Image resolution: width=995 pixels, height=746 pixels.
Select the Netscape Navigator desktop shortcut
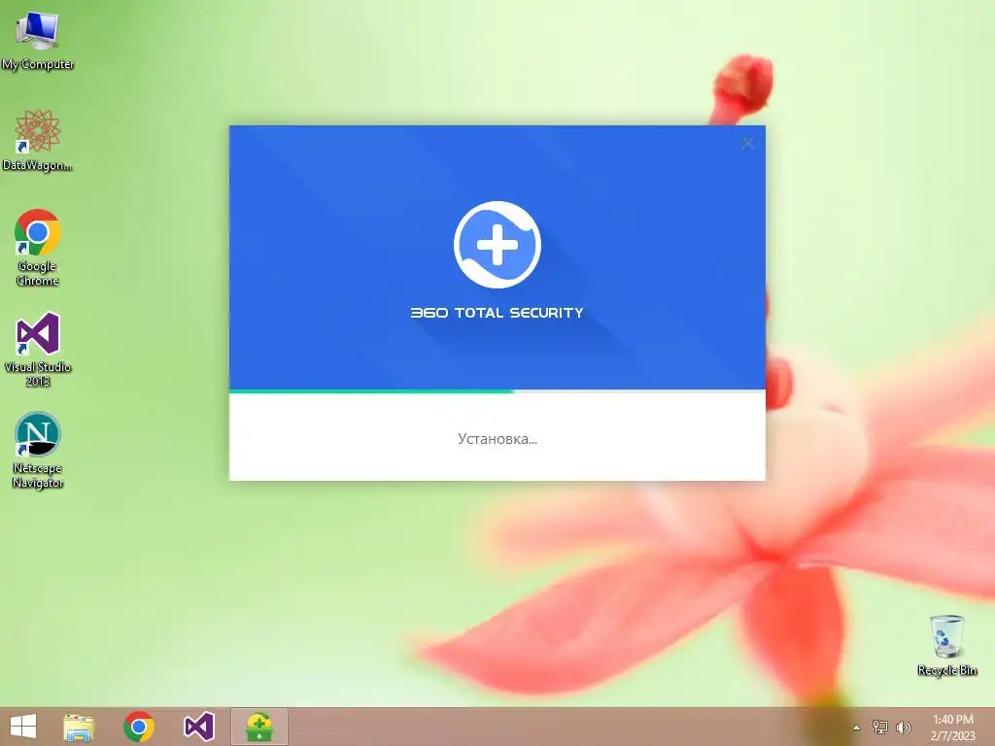(x=38, y=450)
